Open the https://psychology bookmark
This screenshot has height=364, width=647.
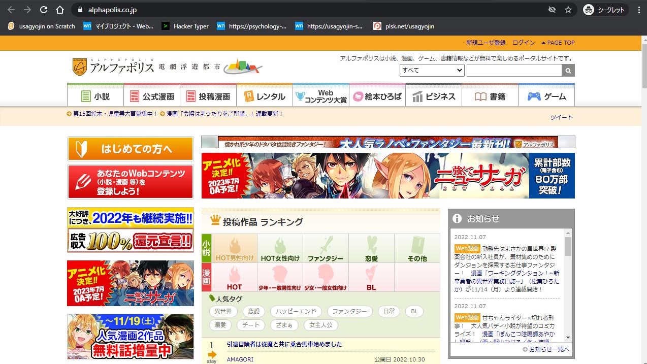[x=252, y=26]
